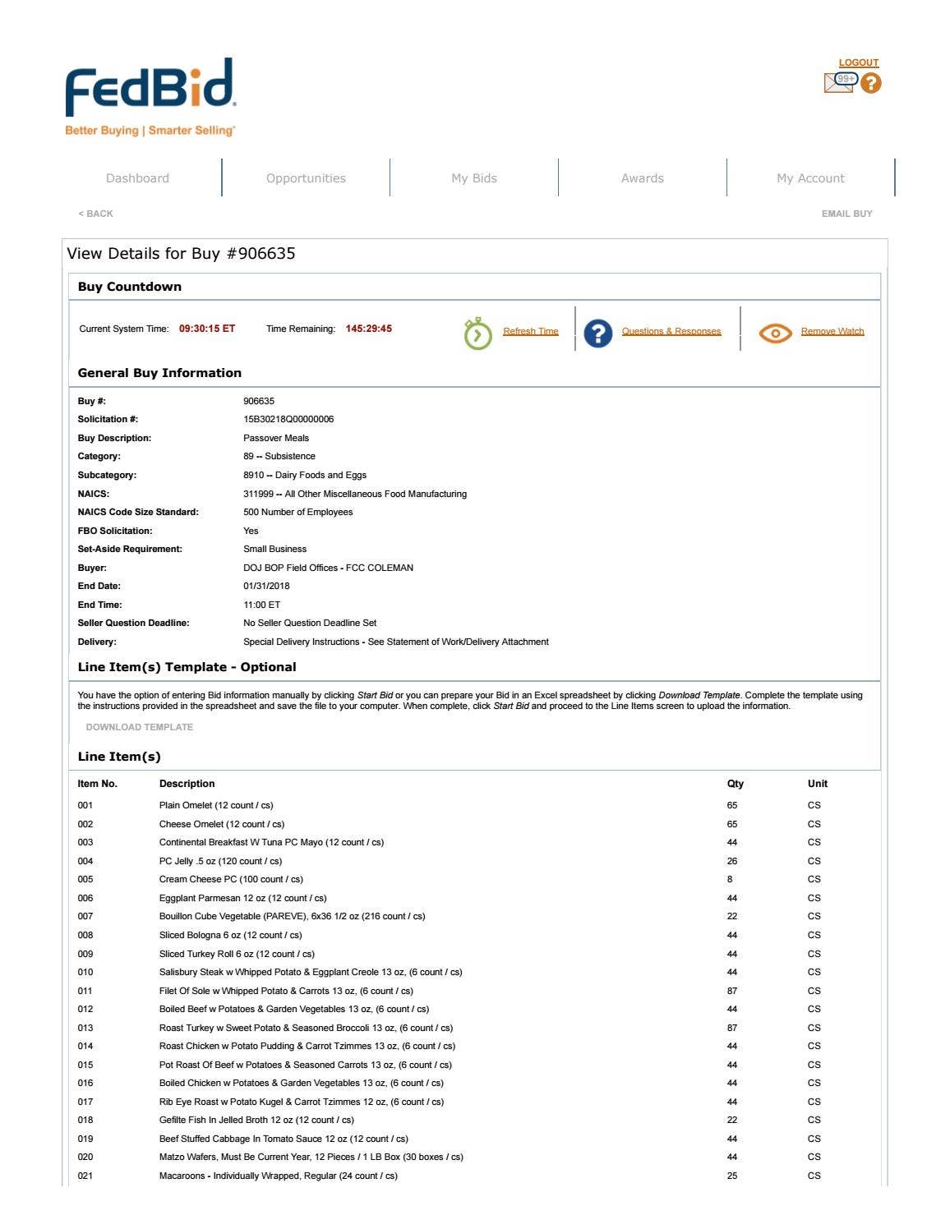Click the Refresh Time link

(x=530, y=330)
